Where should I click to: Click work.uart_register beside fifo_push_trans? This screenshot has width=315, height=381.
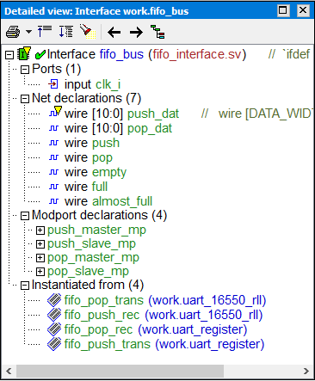tap(210, 344)
